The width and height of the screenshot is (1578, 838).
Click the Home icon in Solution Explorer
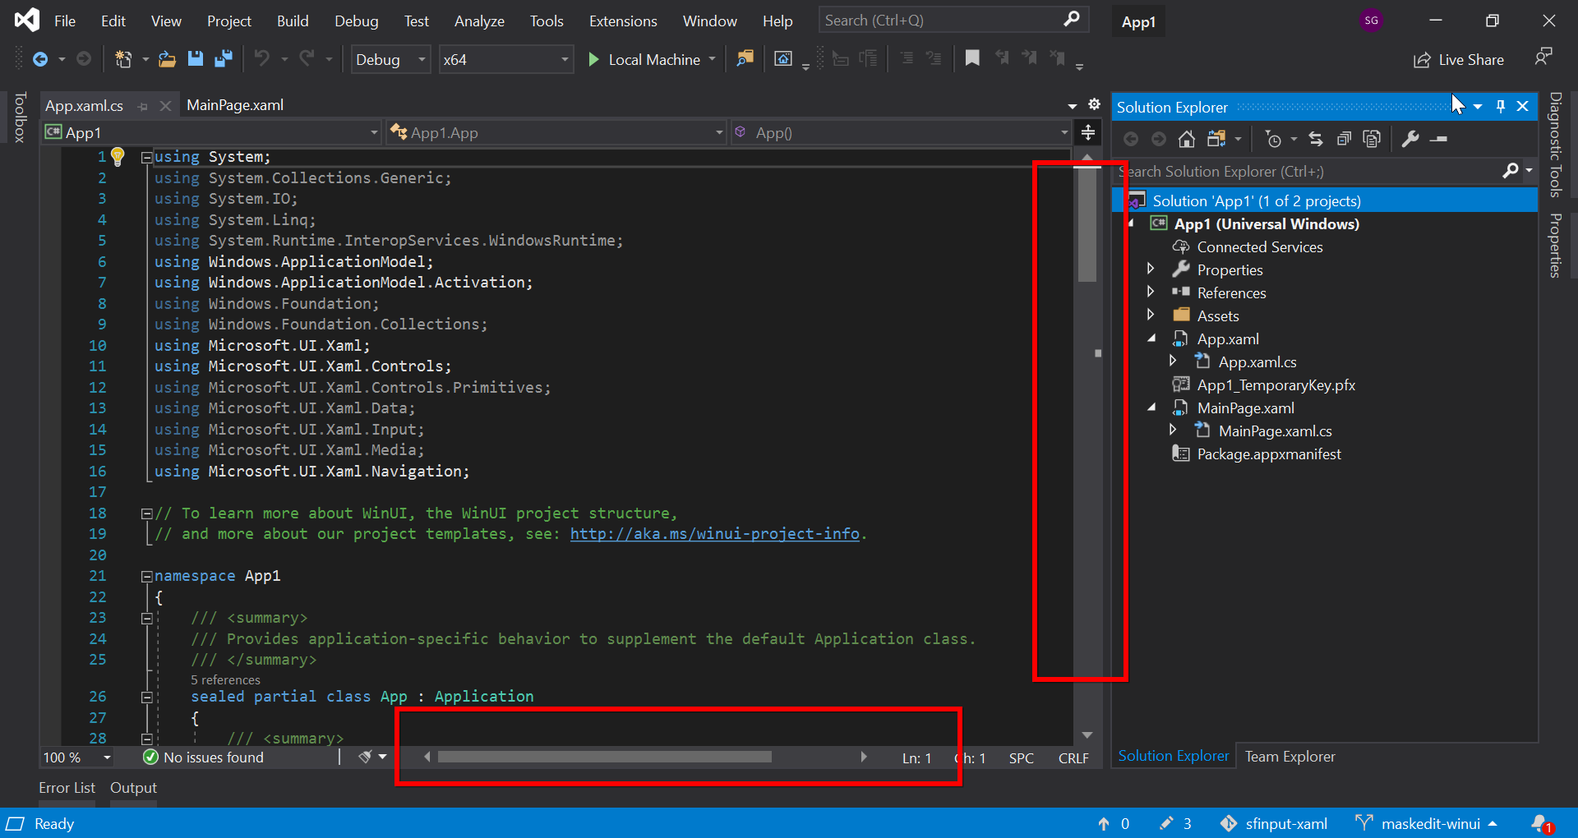coord(1186,139)
